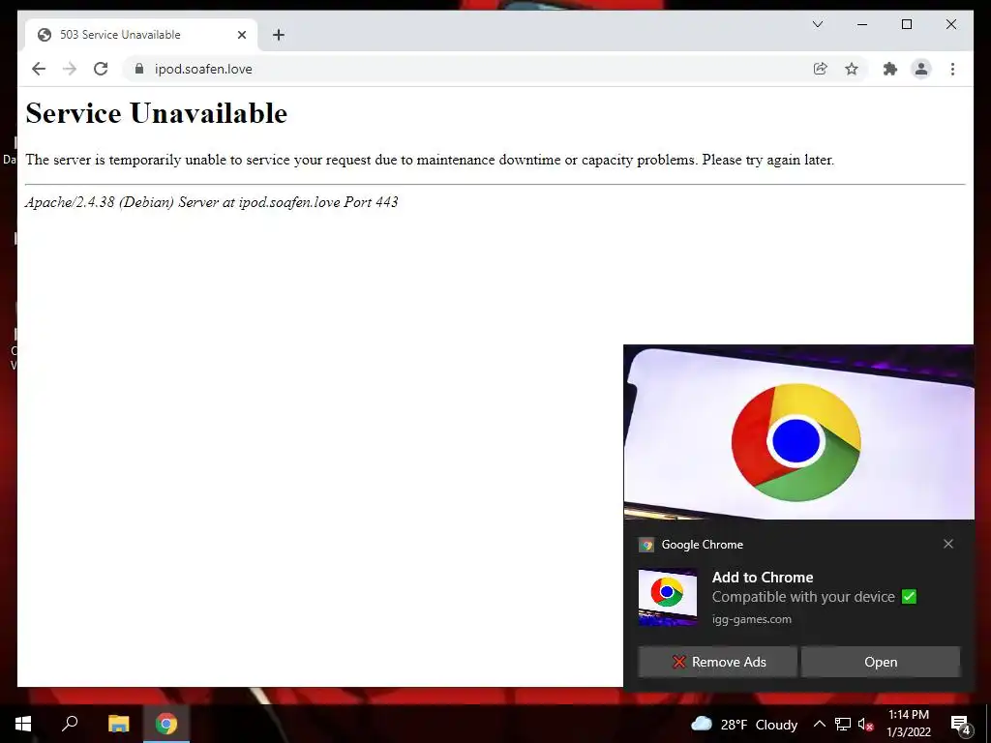Click the muted volume tray icon
The height and width of the screenshot is (743, 991).
pos(865,724)
